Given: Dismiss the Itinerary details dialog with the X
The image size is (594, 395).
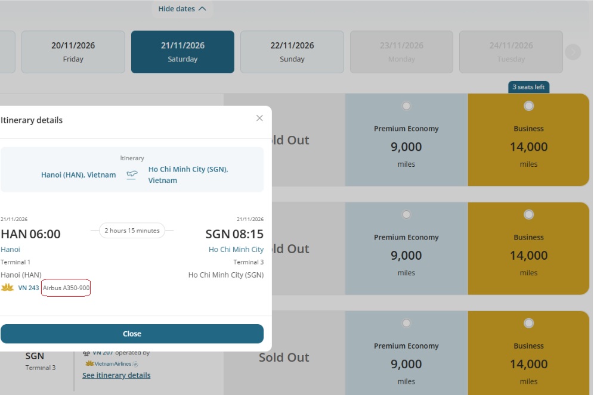Looking at the screenshot, I should pos(259,118).
